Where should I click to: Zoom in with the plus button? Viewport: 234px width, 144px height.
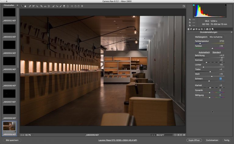23,135
